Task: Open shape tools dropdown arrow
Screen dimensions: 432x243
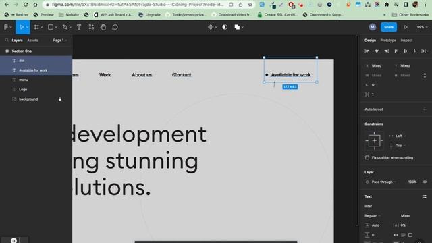Action: point(56,27)
